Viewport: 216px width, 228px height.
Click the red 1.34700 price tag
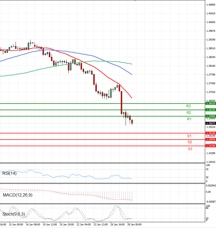(211, 146)
